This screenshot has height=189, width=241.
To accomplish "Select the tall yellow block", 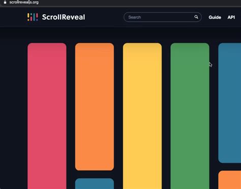I will [x=142, y=116].
